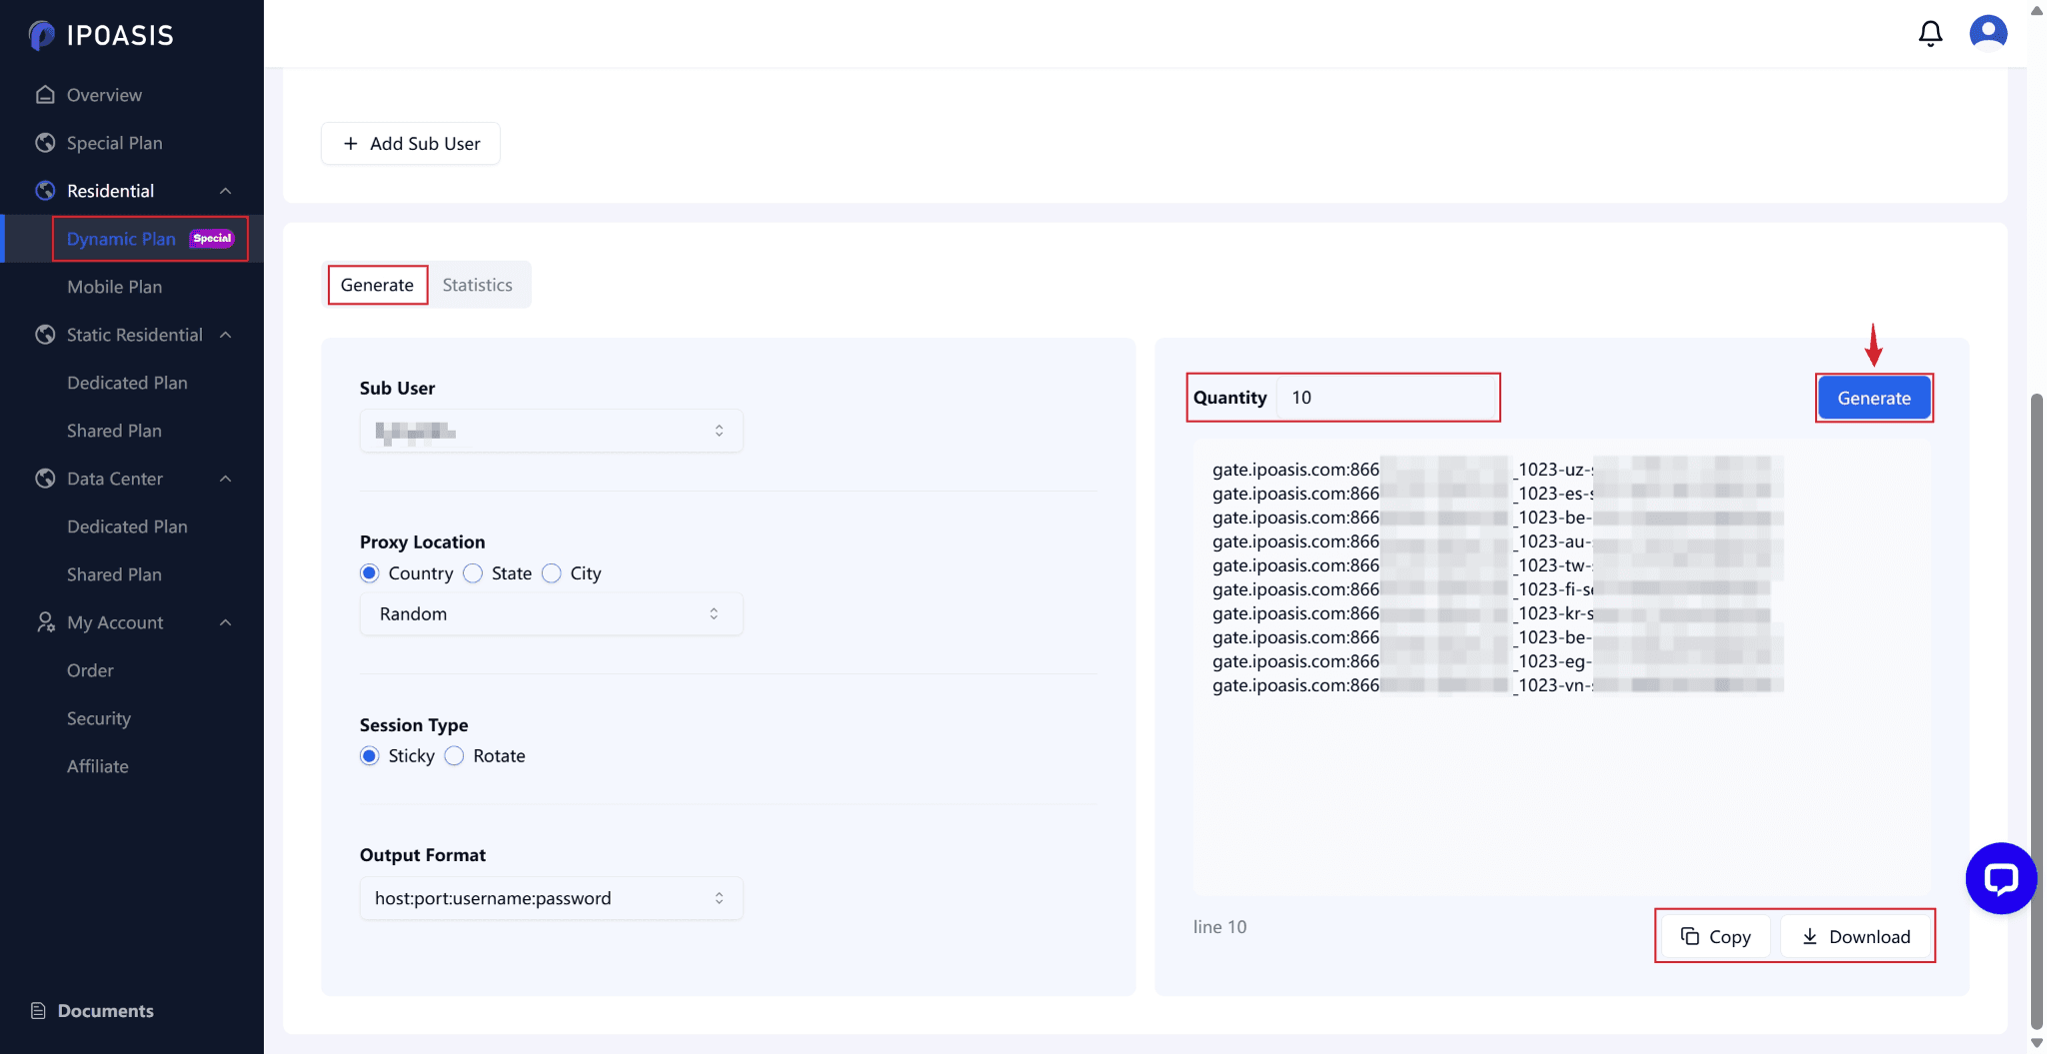The image size is (2047, 1054).
Task: Switch to the Statistics tab
Action: pos(477,286)
